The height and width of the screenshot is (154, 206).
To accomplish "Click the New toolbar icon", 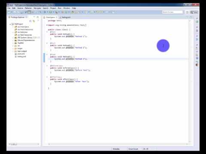I will tap(9, 12).
